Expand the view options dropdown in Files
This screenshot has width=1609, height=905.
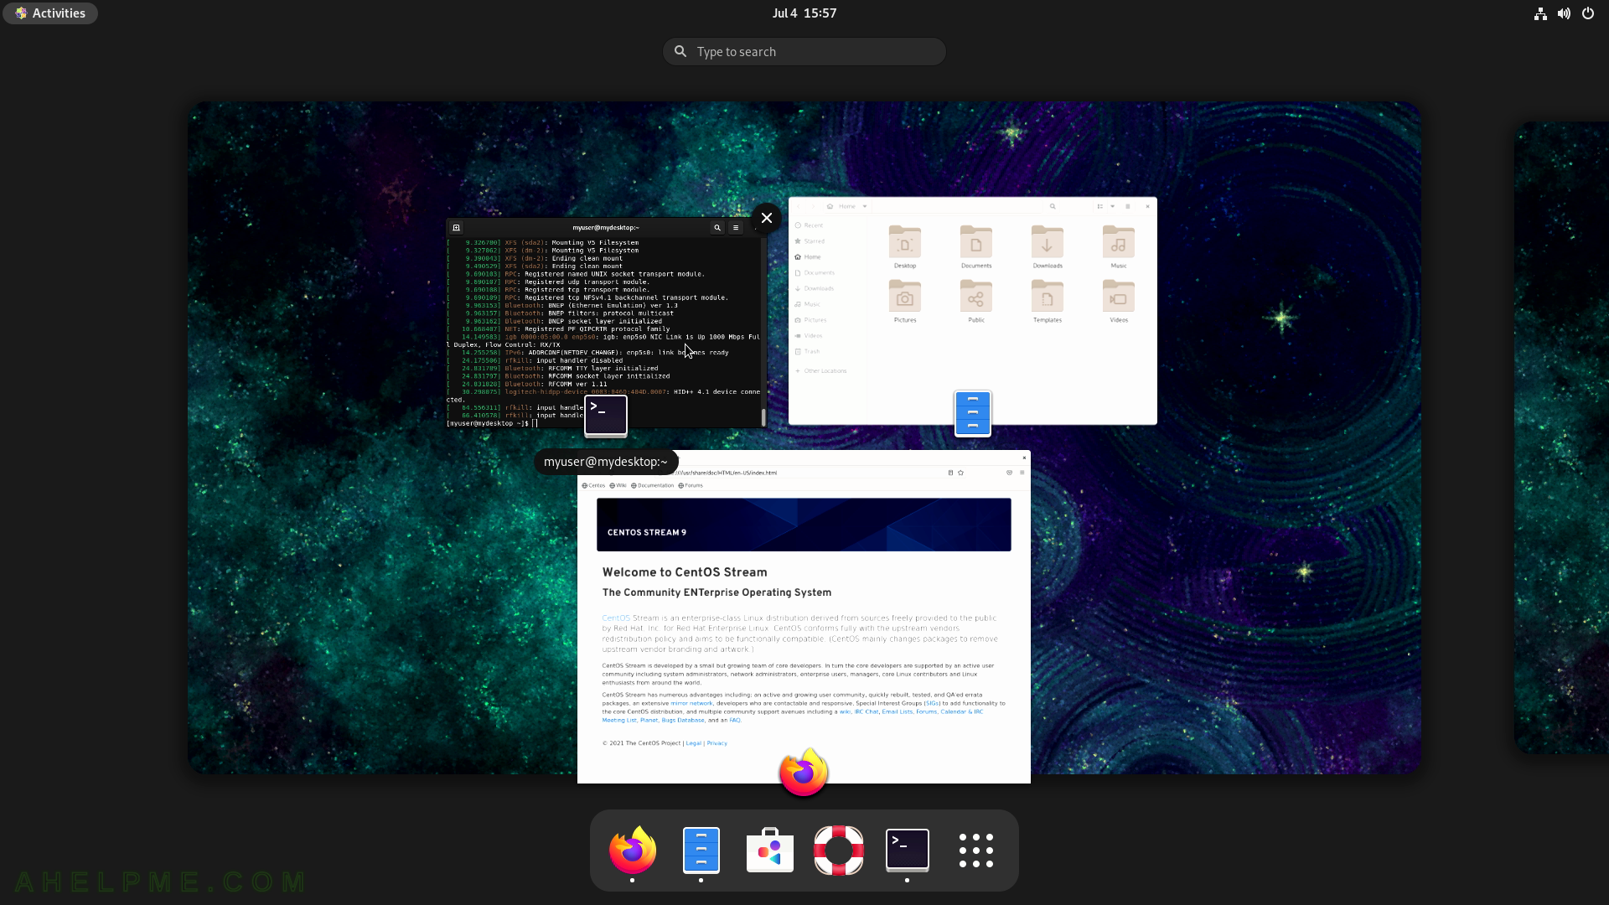[1113, 206]
